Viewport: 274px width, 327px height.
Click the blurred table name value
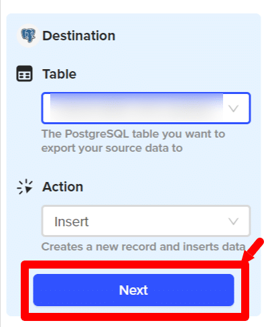[x=137, y=108]
